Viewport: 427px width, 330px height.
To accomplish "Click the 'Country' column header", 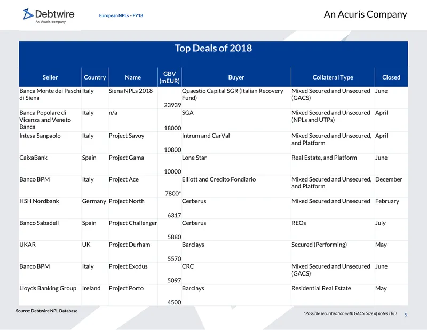I will click(x=95, y=77).
